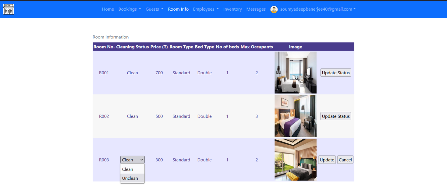Screen dimensions: 447x194
Task: Click the user profile avatar
Action: pos(274,9)
